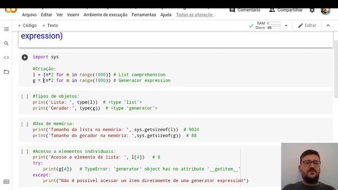Click the 'Não é possível acessar' print line
338x190 pixels.
(x=146, y=180)
